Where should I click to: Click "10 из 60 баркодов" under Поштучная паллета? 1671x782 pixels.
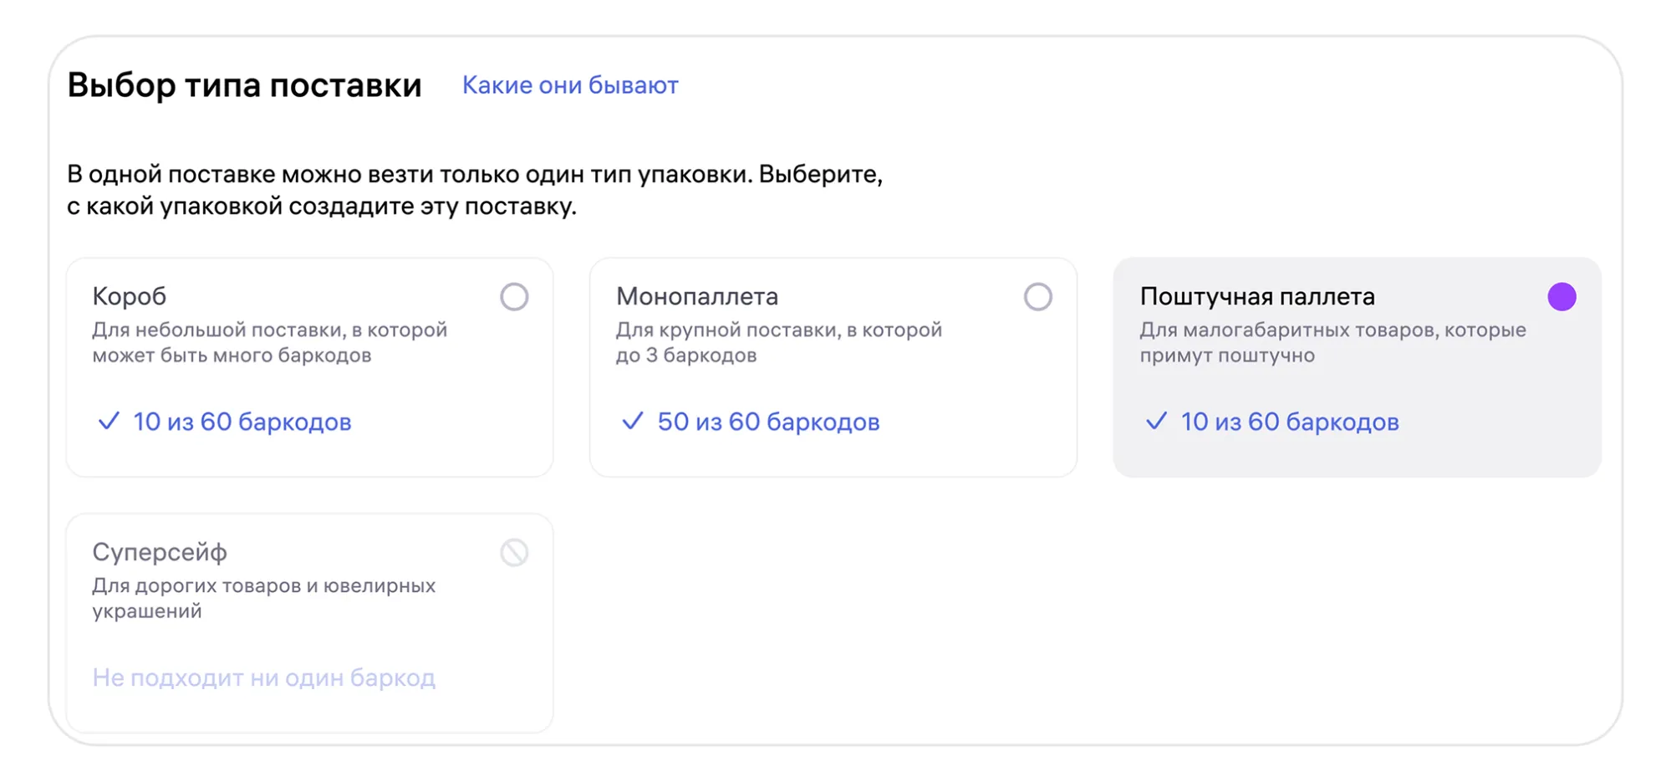(x=1290, y=422)
